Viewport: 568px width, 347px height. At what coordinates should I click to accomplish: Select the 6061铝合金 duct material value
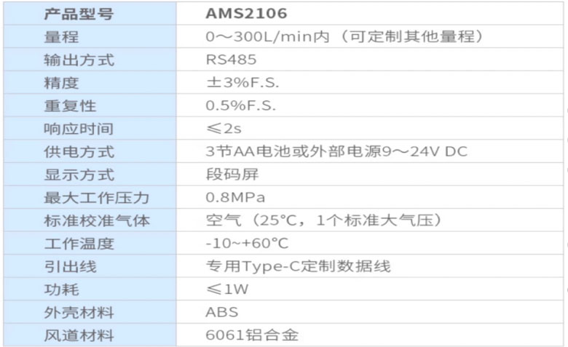click(252, 335)
